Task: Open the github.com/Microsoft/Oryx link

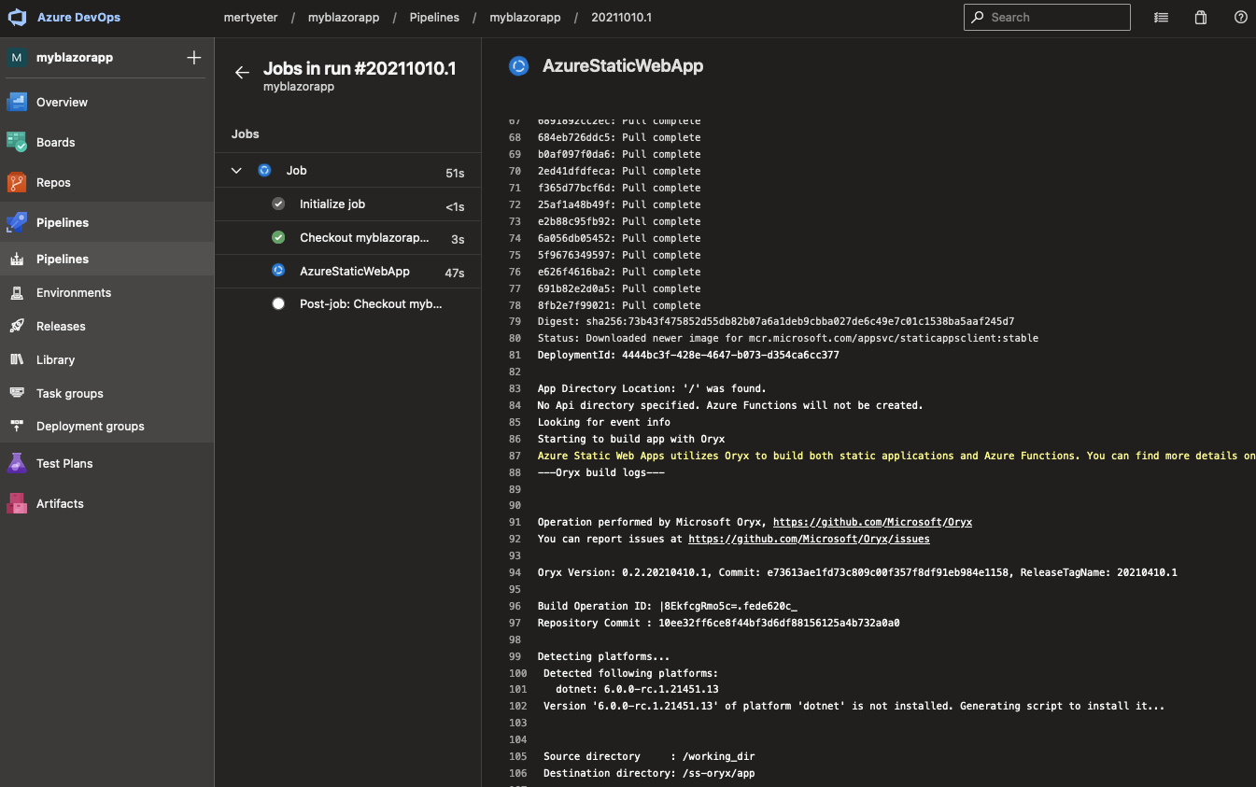Action: 872,522
